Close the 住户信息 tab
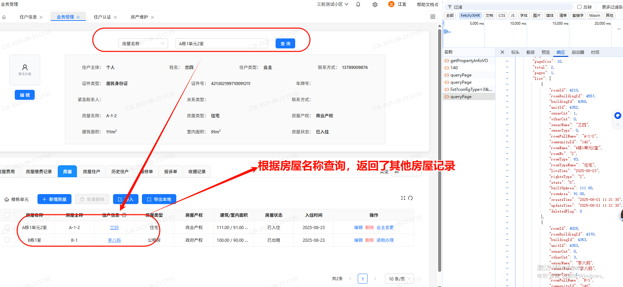 click(41, 17)
